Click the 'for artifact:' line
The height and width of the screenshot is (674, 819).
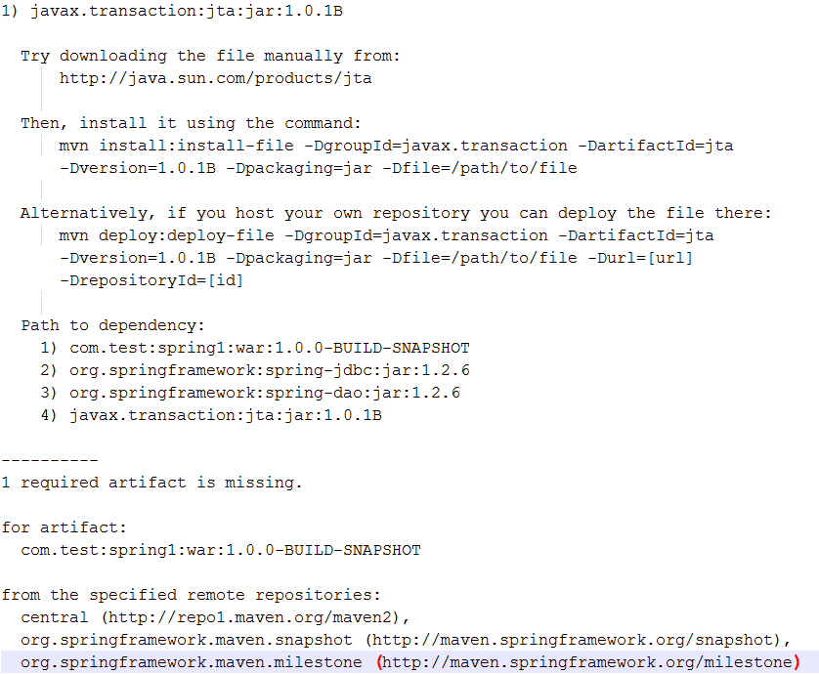point(65,527)
